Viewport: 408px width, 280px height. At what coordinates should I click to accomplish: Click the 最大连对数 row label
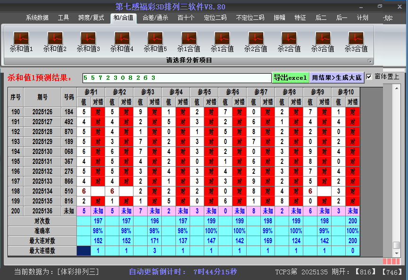click(42, 241)
